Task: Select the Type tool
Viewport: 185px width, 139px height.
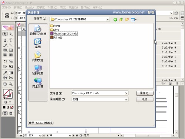Action: [11, 40]
